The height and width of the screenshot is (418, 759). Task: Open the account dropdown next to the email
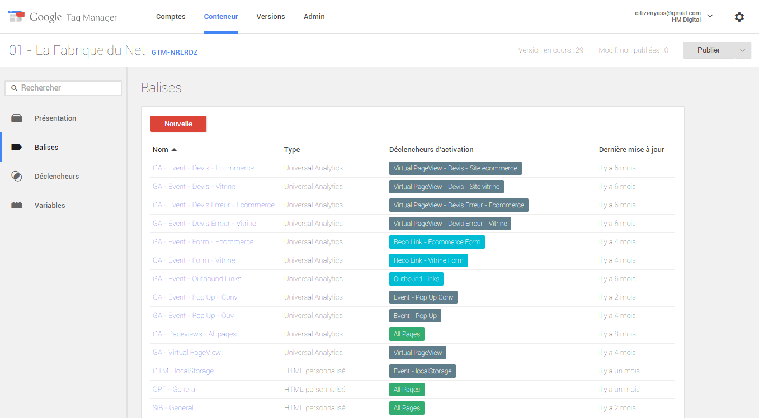710,16
